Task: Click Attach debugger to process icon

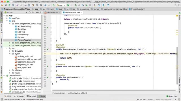Action: click(x=87, y=5)
